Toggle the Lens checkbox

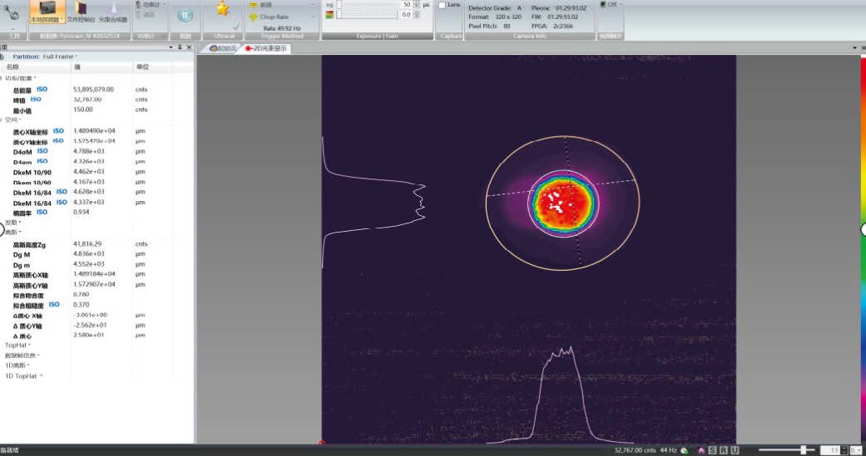pyautogui.click(x=443, y=5)
